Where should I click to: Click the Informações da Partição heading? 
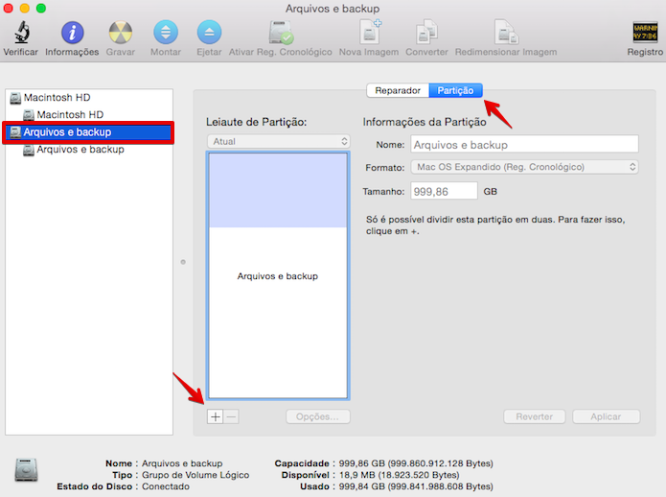(425, 122)
